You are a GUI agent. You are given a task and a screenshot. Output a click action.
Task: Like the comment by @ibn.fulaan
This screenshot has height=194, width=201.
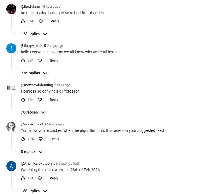tap(23, 21)
